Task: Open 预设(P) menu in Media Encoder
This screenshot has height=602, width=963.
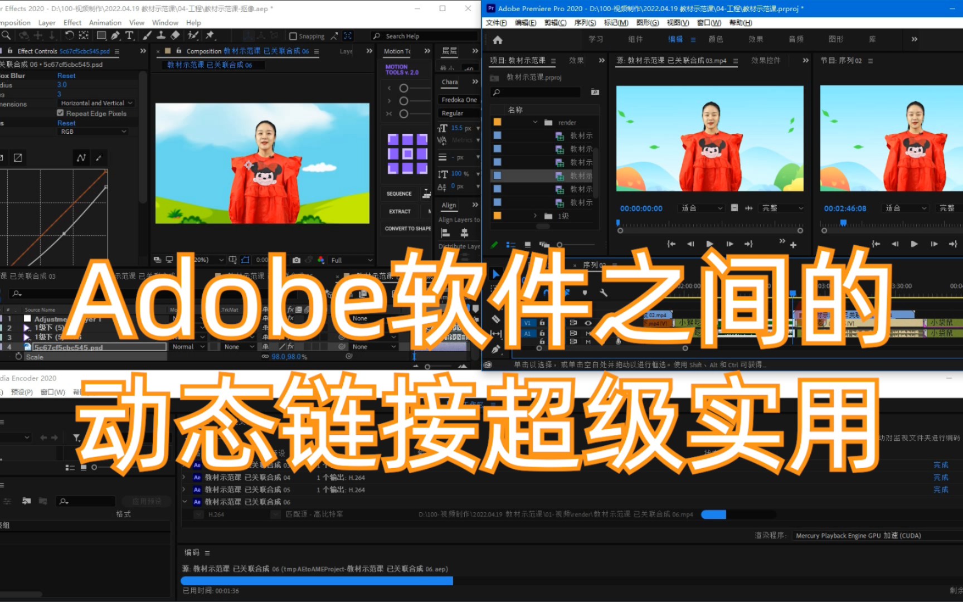Action: tap(22, 392)
